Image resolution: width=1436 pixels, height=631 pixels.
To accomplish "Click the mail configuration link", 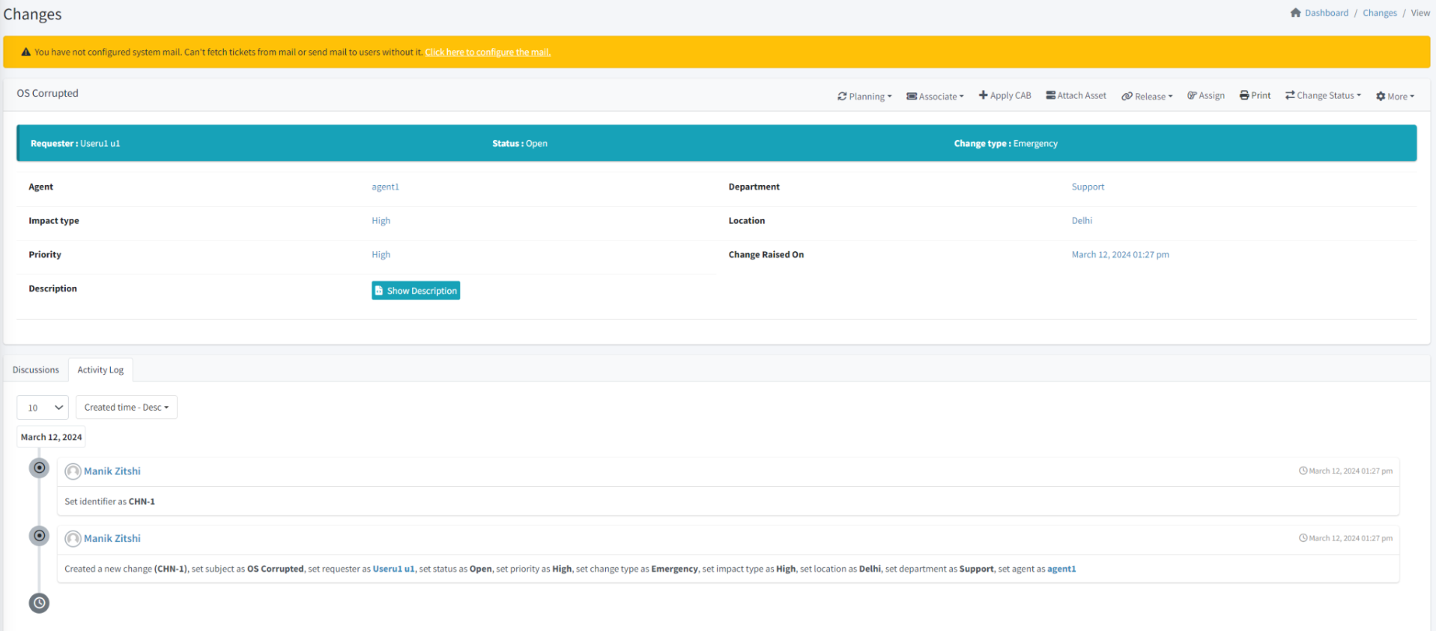I will click(x=488, y=52).
